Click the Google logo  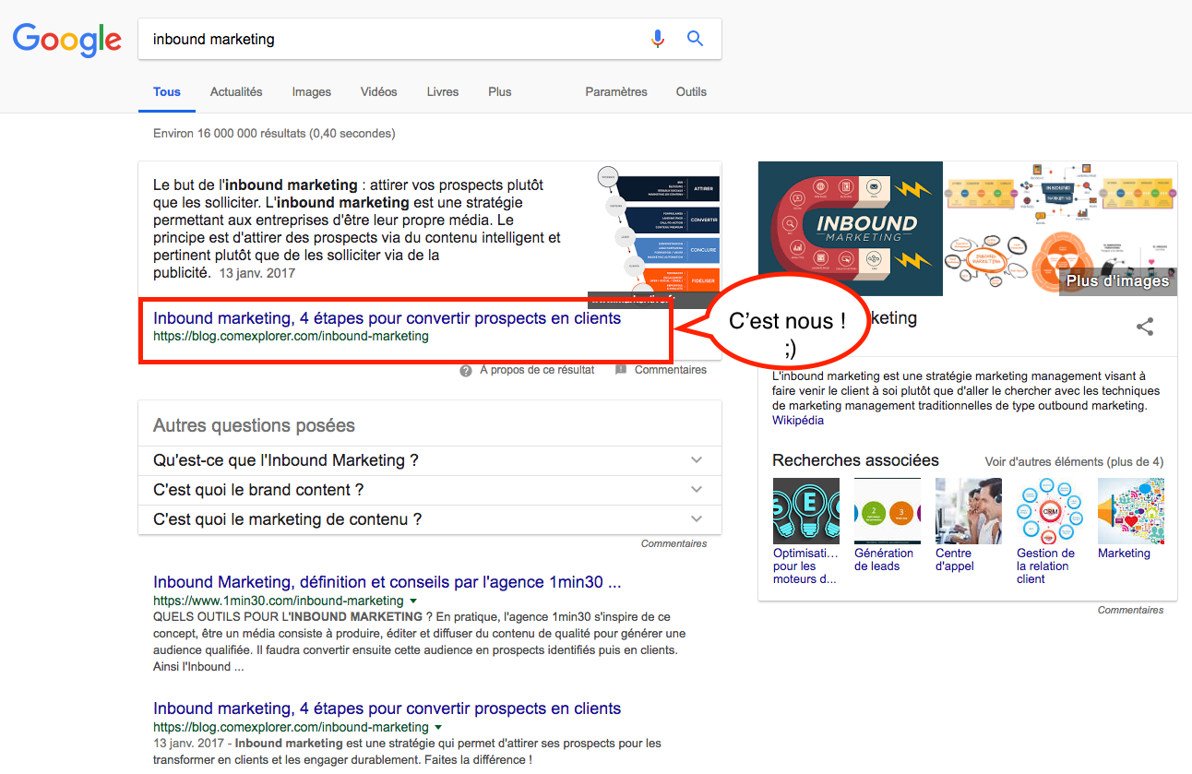66,40
